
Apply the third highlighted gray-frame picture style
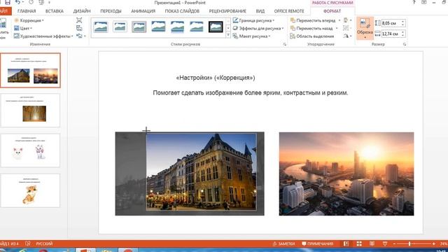(139, 27)
